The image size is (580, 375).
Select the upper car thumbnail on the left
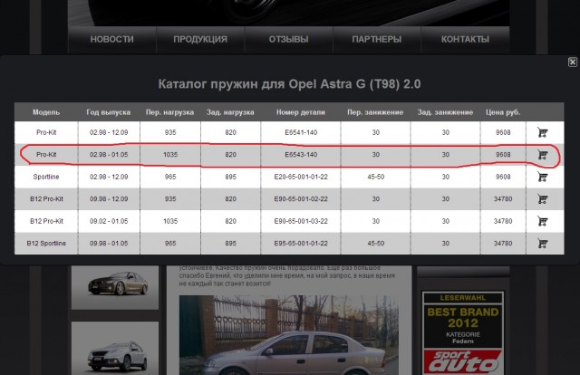114,288
